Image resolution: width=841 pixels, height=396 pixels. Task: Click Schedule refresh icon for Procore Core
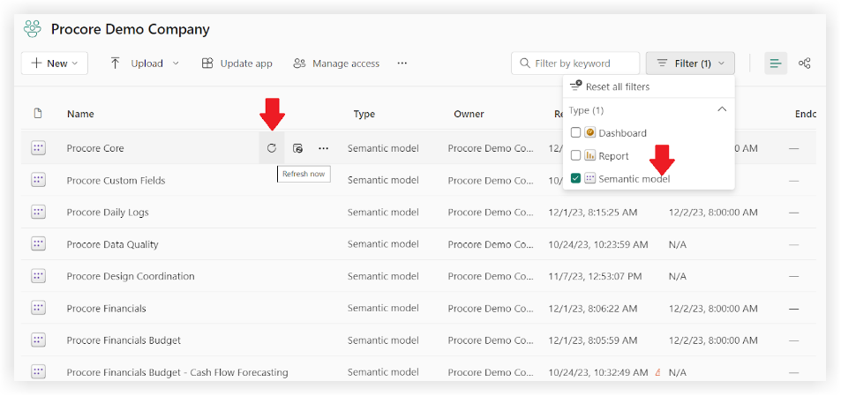pyautogui.click(x=297, y=148)
